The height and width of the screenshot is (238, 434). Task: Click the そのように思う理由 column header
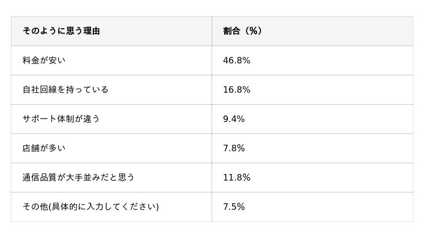pos(61,31)
